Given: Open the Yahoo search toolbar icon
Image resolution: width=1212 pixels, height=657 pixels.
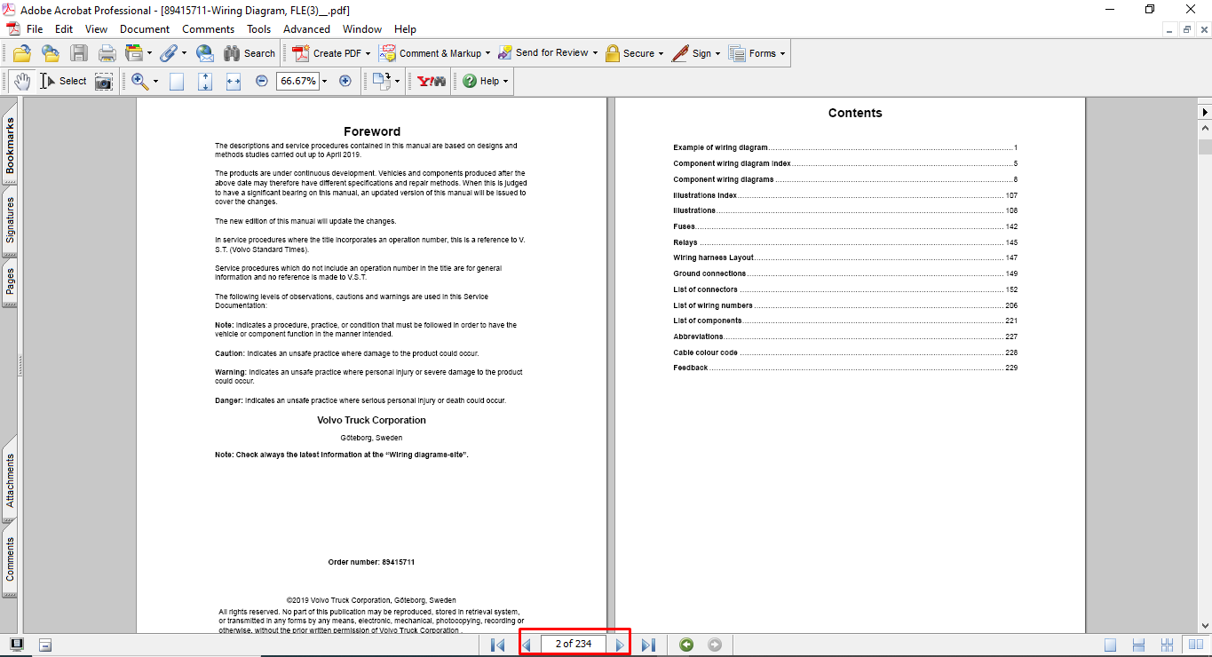Looking at the screenshot, I should pyautogui.click(x=432, y=81).
